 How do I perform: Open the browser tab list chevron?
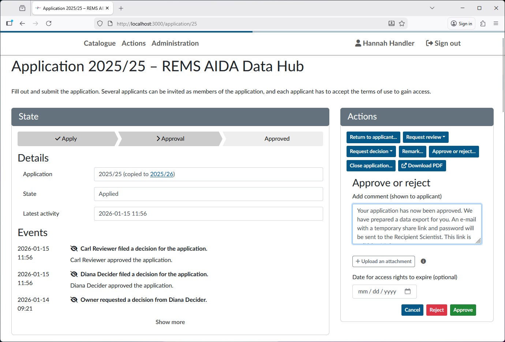coord(432,8)
